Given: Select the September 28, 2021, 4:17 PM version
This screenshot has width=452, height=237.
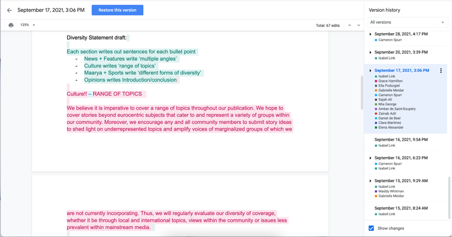Looking at the screenshot, I should coord(400,34).
